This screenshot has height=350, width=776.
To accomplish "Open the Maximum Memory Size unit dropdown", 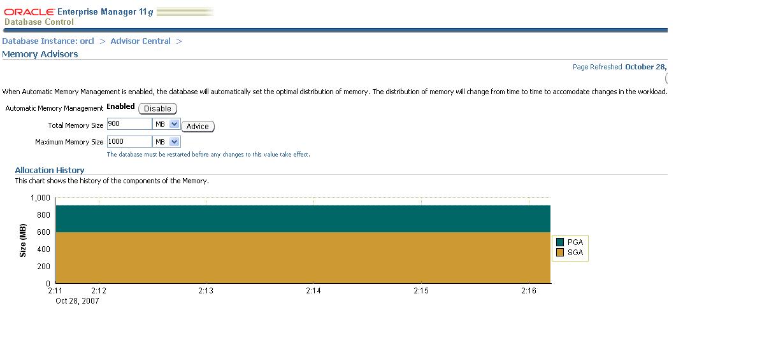I will coord(167,142).
